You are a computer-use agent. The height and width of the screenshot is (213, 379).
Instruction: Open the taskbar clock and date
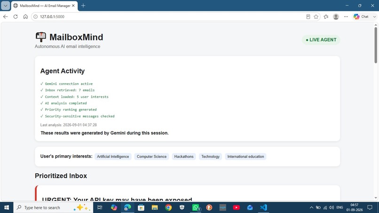click(x=355, y=207)
